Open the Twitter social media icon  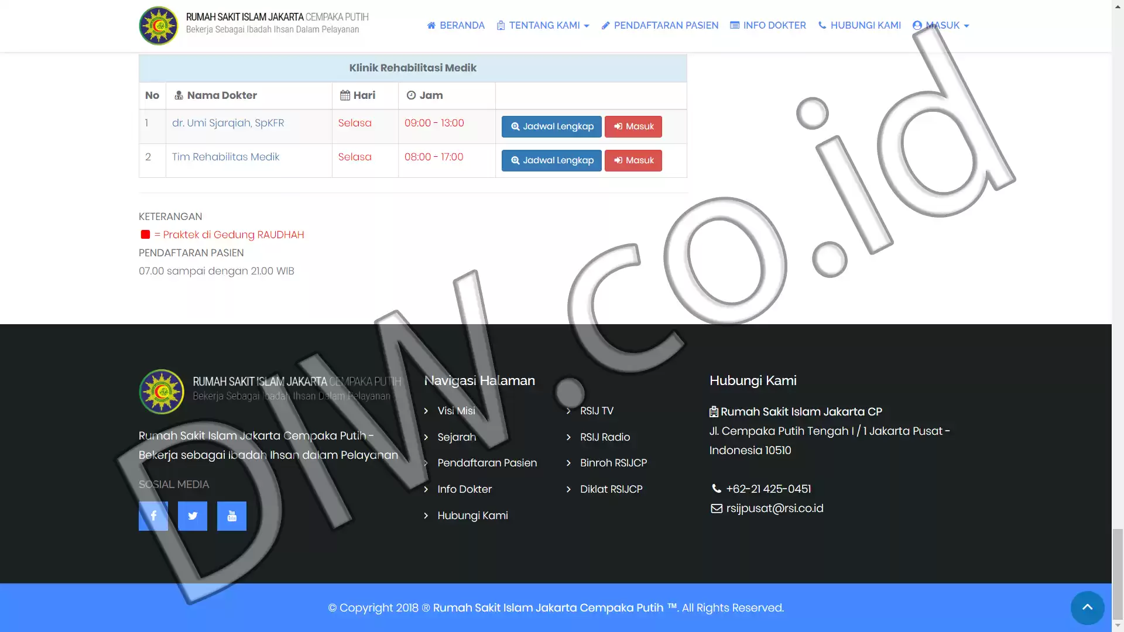(x=193, y=516)
